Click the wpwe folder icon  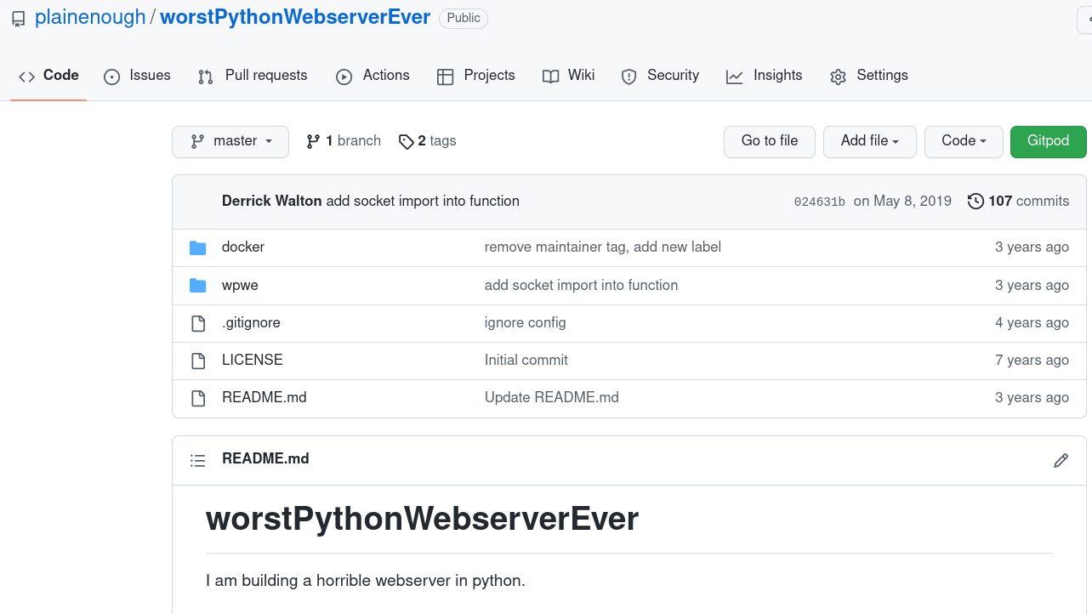[198, 286]
